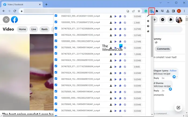Uncheck the 9.02MB file checkbox
This screenshot has height=117, width=188.
(56, 97)
